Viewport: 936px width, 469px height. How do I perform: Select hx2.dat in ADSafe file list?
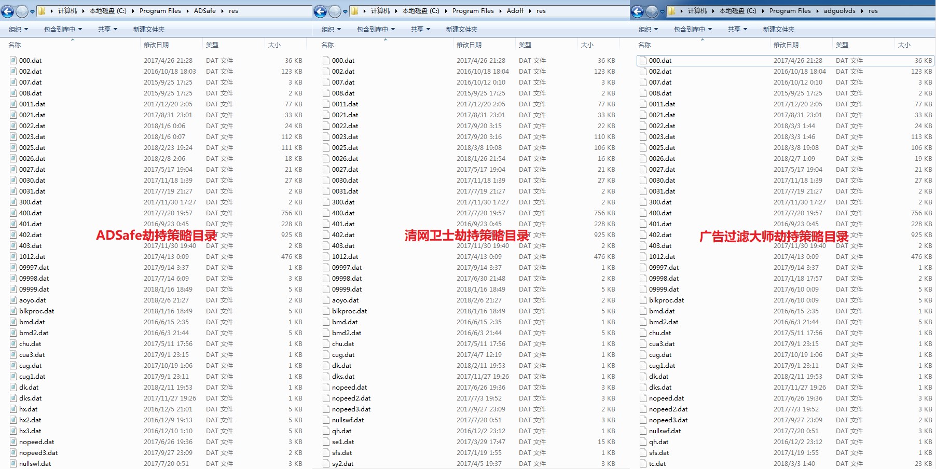(x=30, y=420)
